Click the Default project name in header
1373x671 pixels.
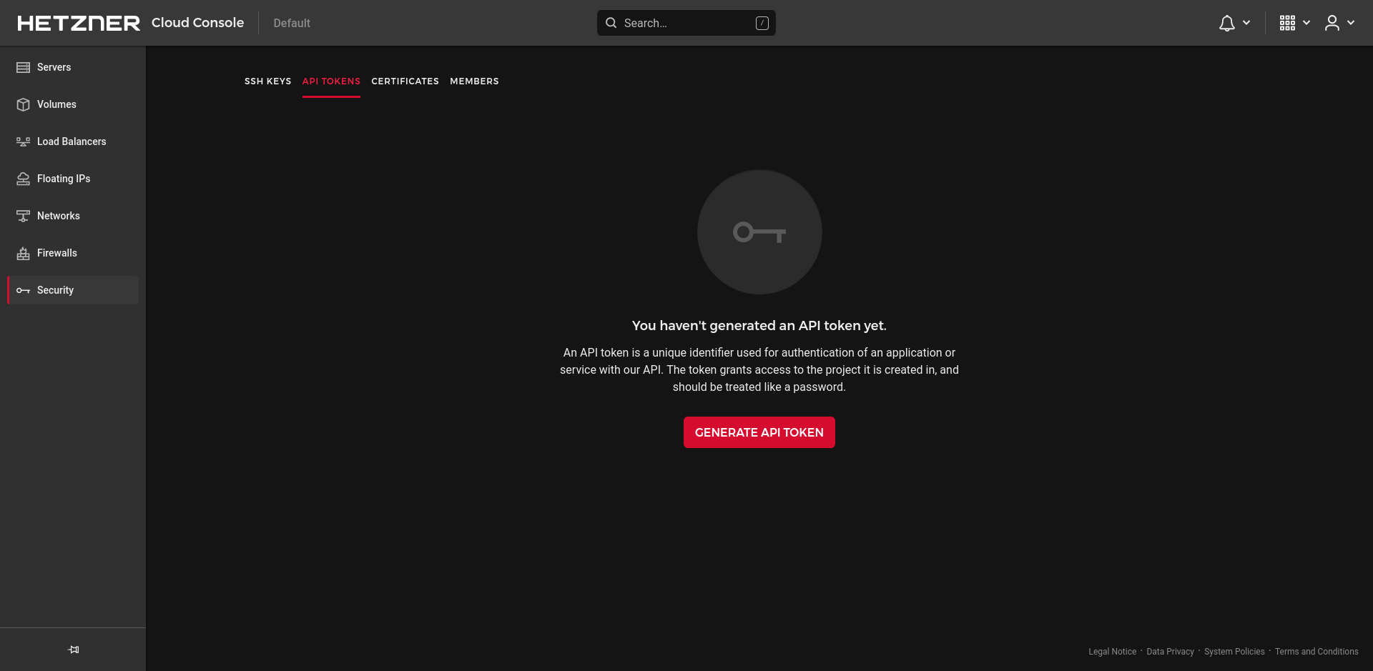[292, 23]
